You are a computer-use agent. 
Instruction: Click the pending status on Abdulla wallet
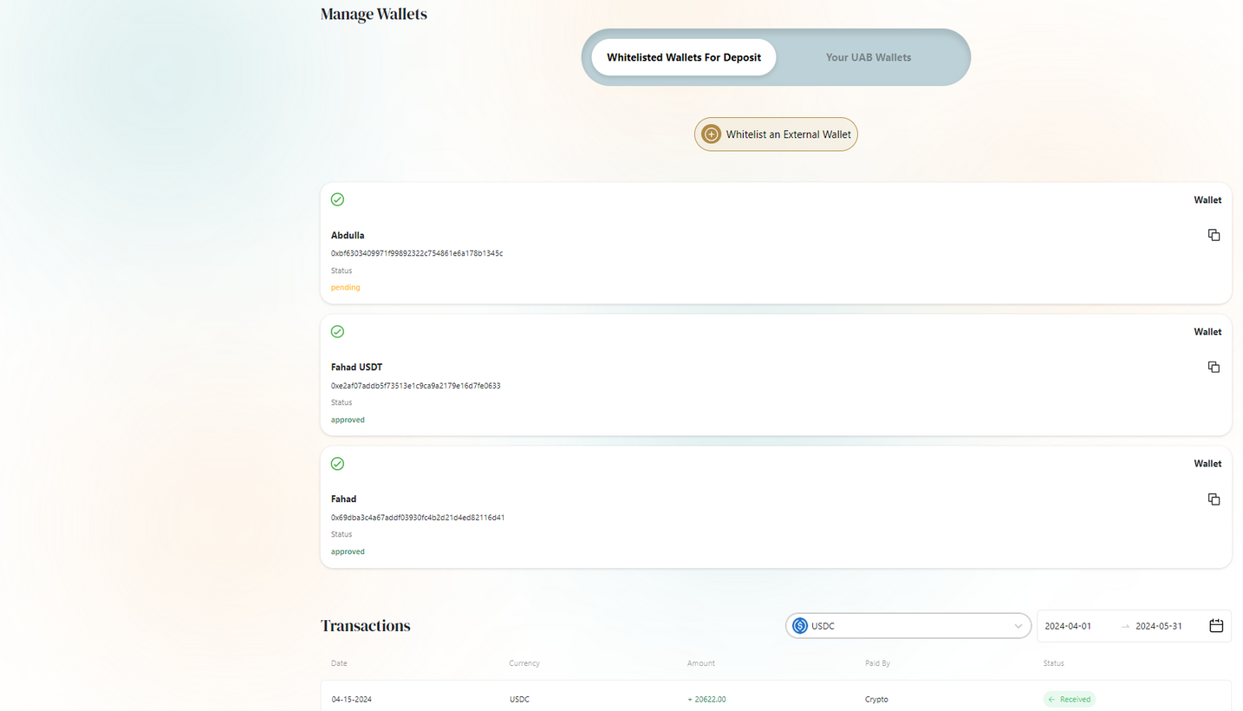point(345,287)
